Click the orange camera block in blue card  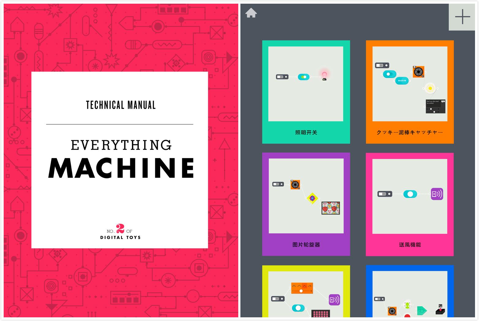[x=392, y=311]
